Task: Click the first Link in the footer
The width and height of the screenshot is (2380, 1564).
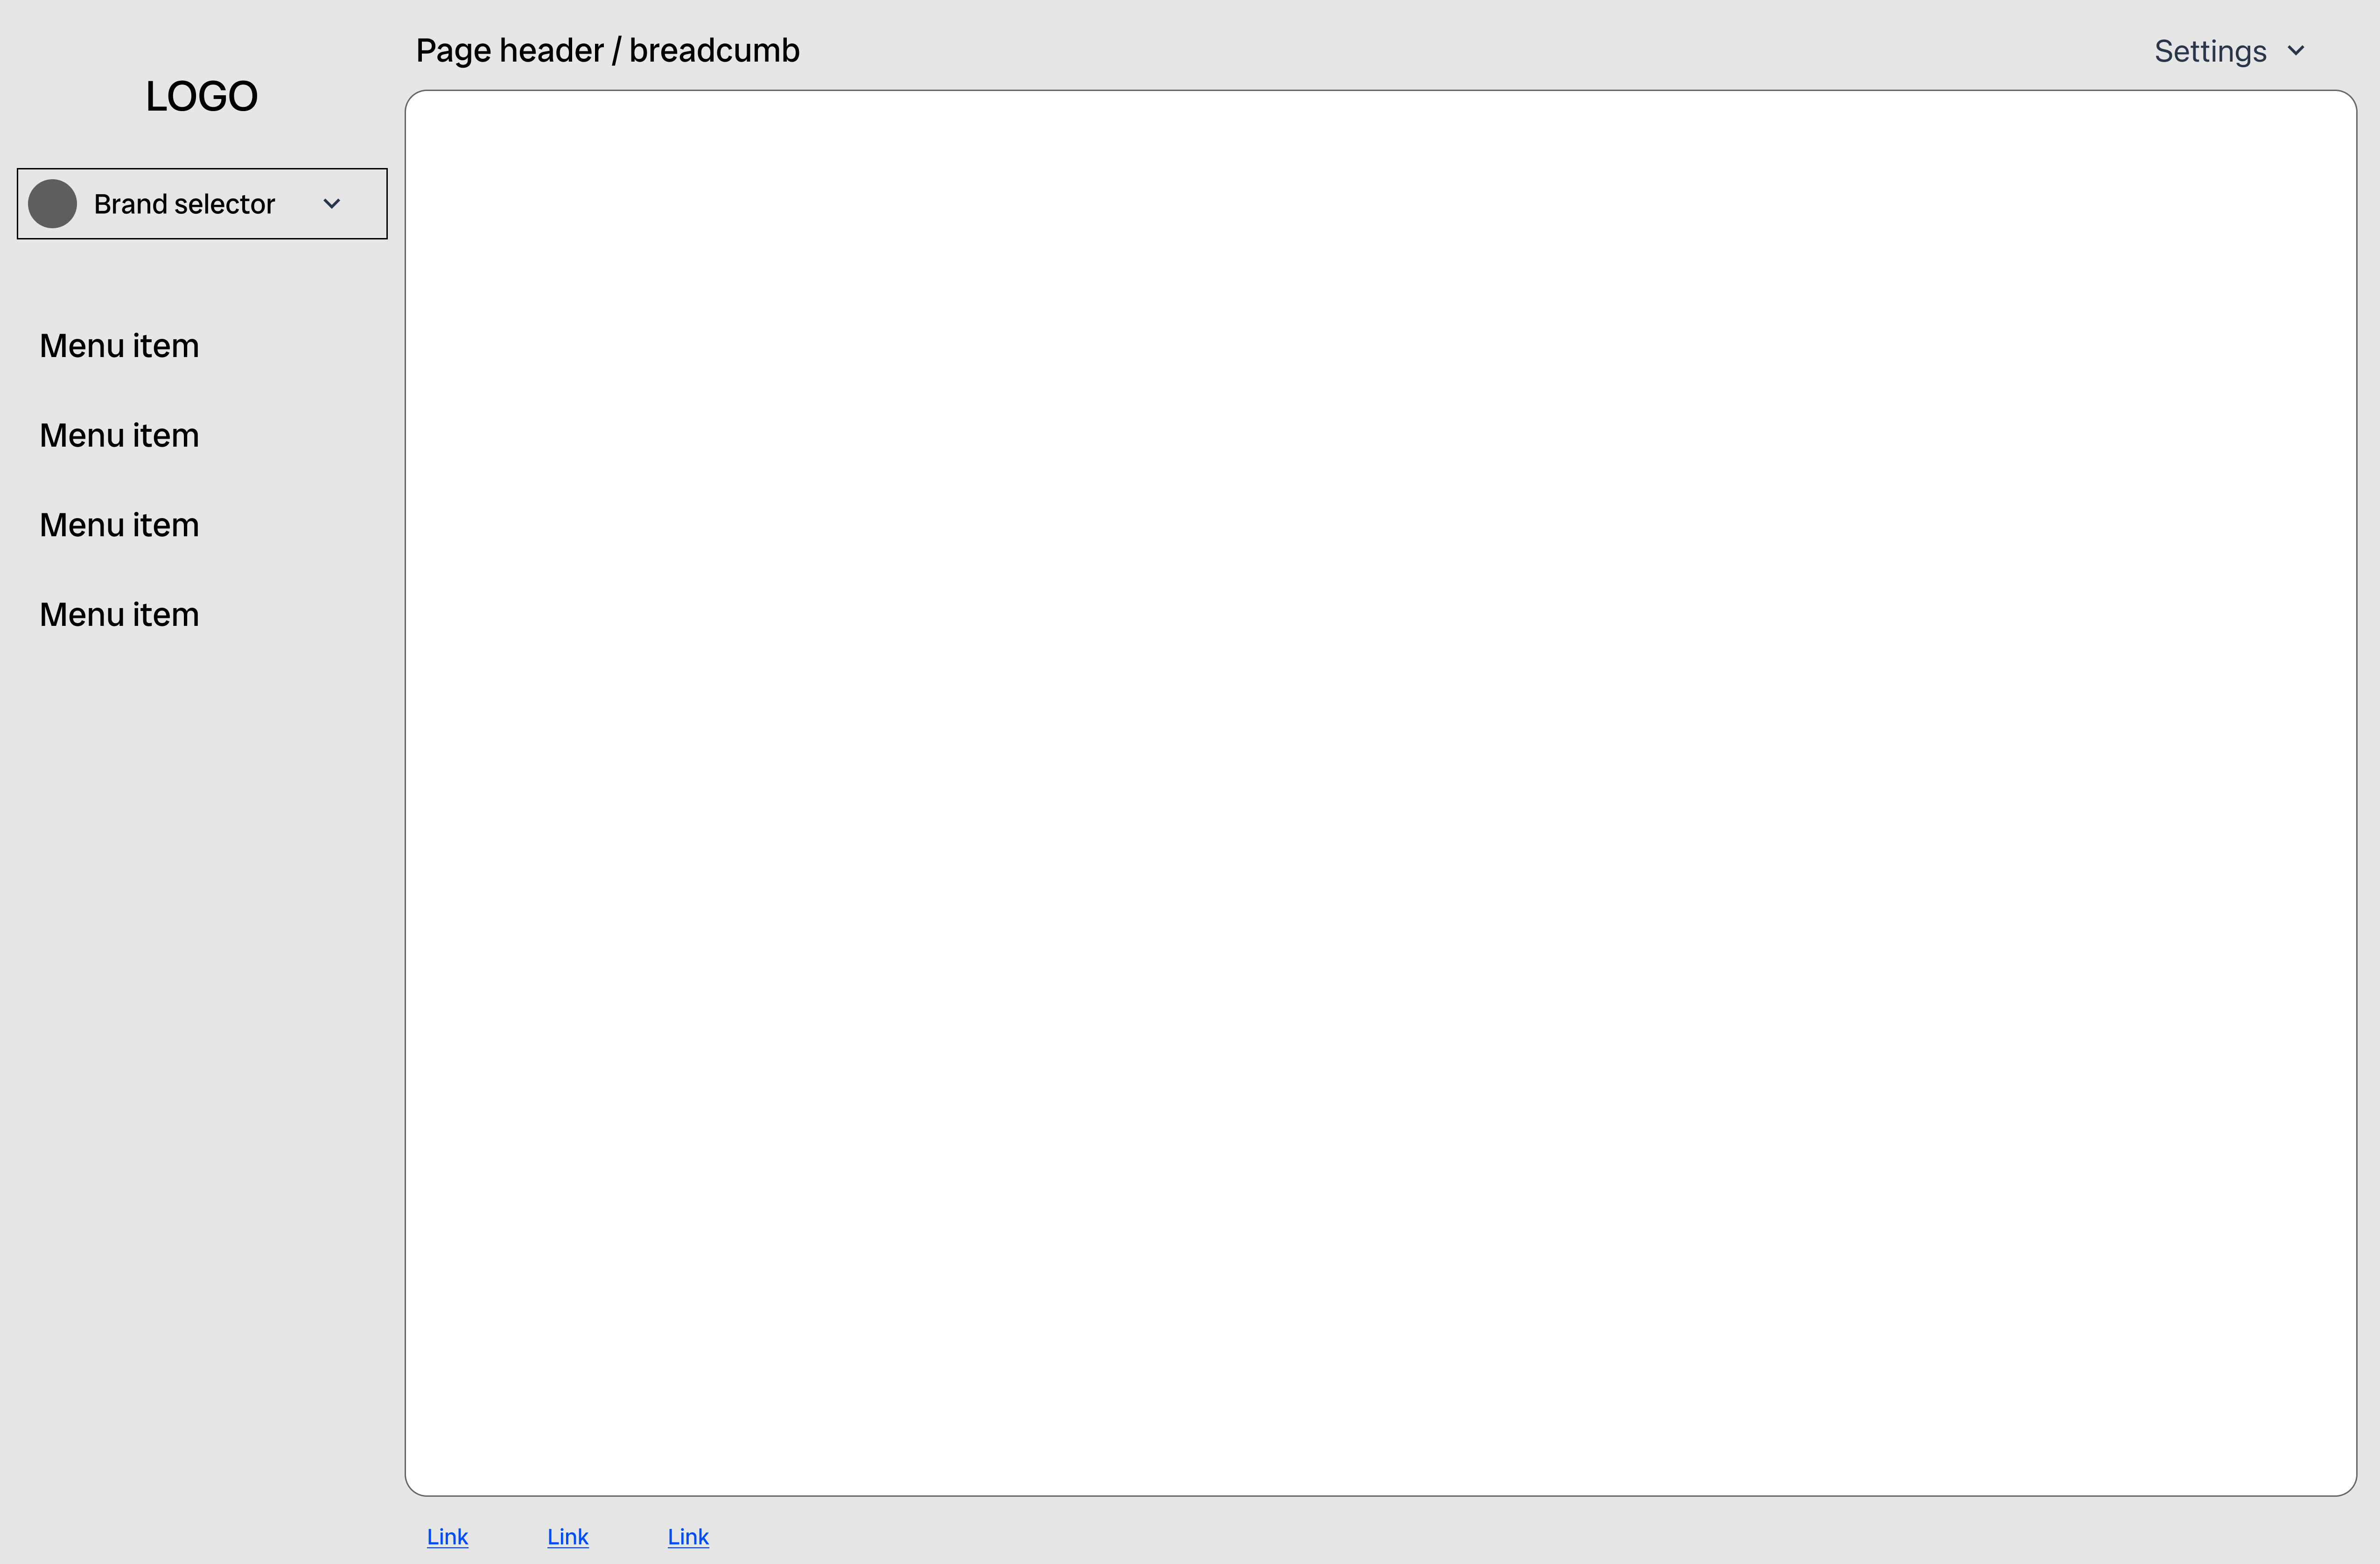Action: point(447,1536)
